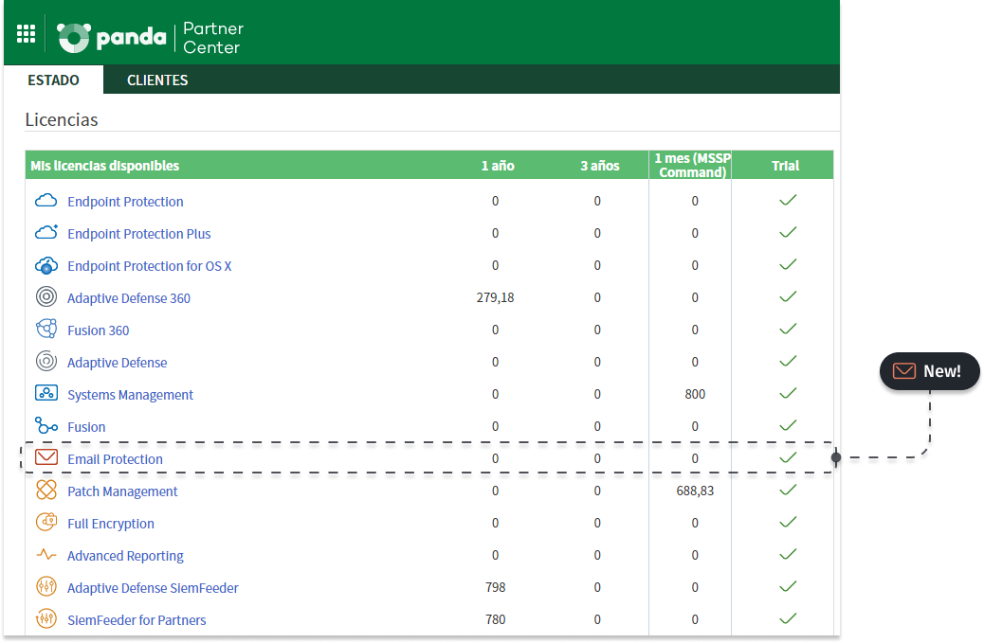This screenshot has width=984, height=643.
Task: Open the Adaptive Defense SiemFeeder link
Action: click(x=154, y=588)
